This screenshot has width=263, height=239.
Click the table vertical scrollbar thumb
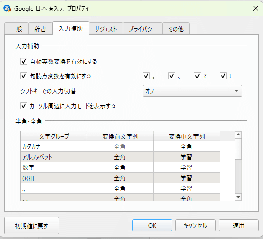pyautogui.click(x=238, y=149)
